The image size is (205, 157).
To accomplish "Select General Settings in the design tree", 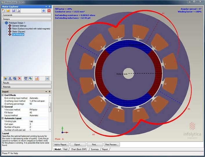I will click(x=19, y=26).
